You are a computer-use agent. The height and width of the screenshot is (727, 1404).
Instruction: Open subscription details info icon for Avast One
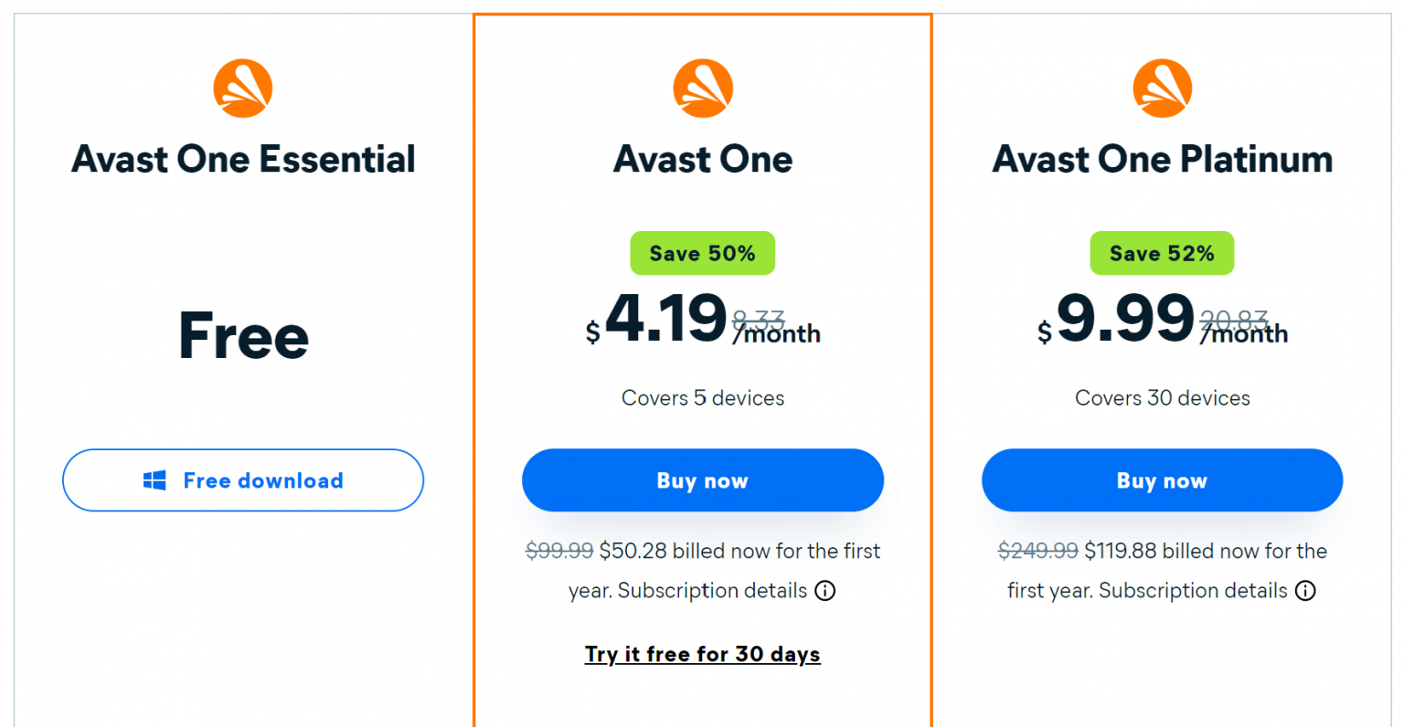[824, 591]
